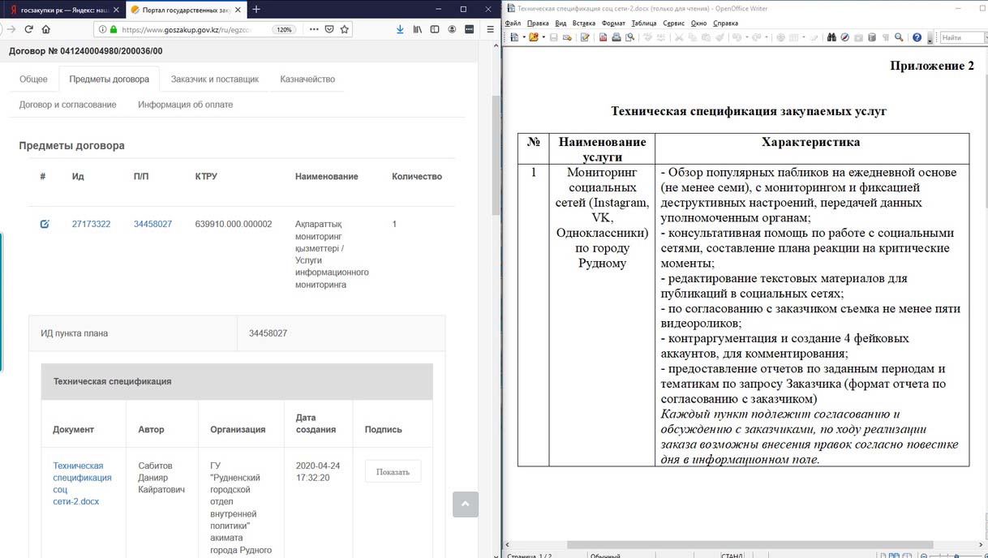Open Writer Help question mark icon
Screen dimensions: 988x558
point(917,37)
